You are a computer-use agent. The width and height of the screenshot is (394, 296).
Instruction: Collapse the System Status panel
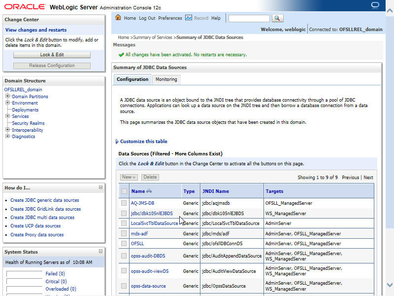(100, 251)
